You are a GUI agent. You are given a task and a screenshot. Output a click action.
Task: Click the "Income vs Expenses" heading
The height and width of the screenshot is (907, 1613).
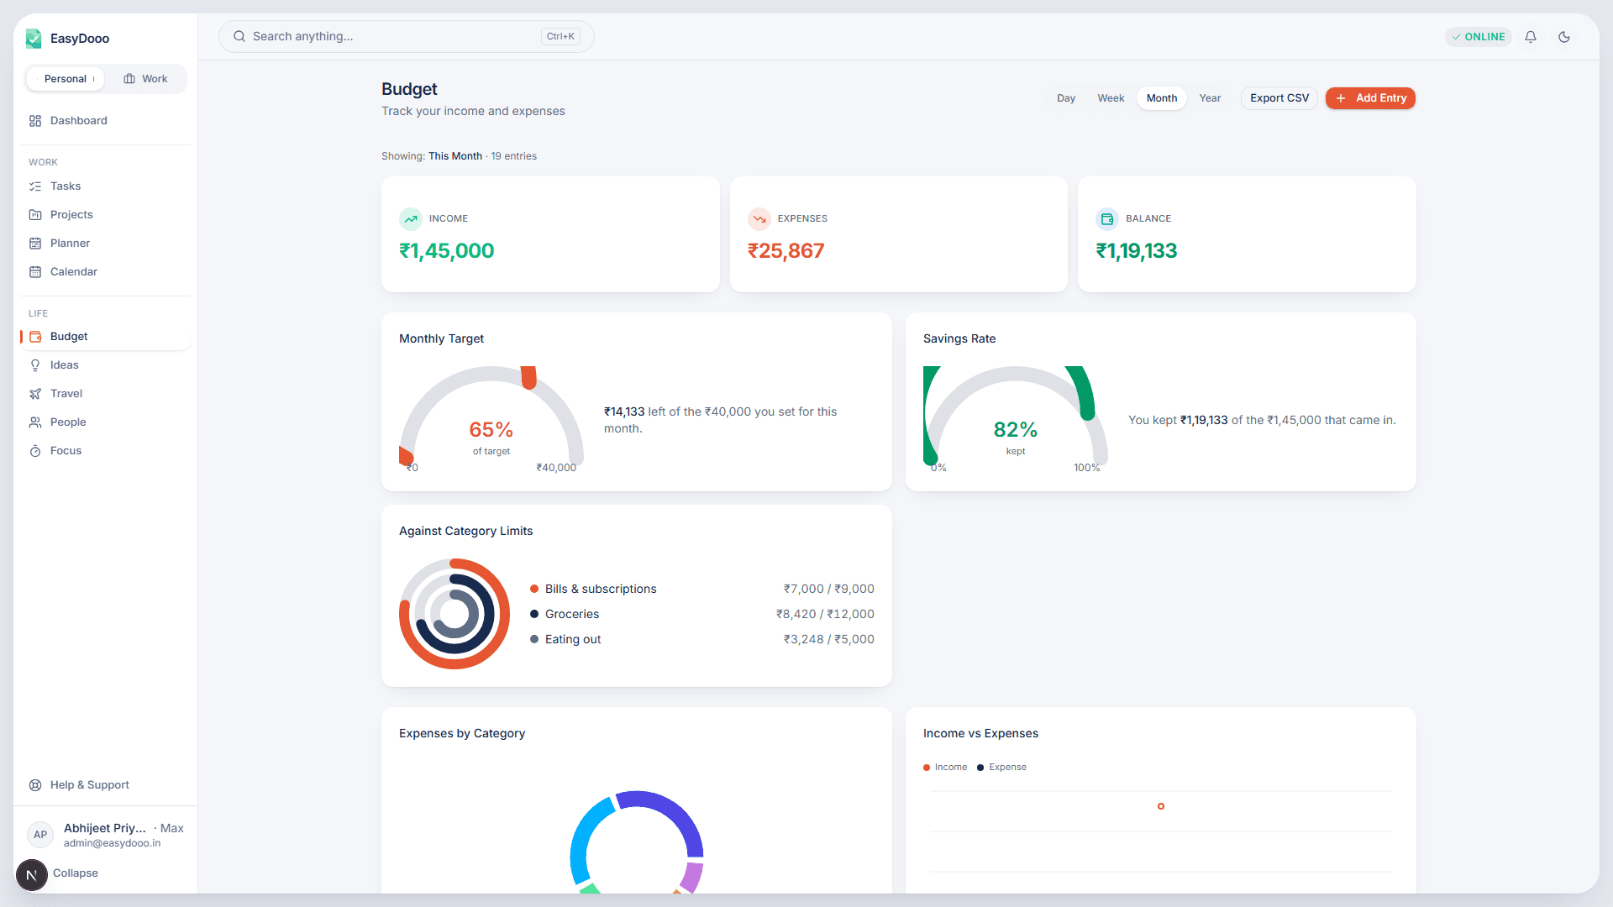(980, 733)
